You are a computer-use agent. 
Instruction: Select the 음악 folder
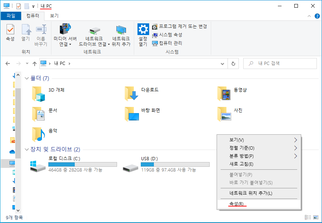point(45,134)
